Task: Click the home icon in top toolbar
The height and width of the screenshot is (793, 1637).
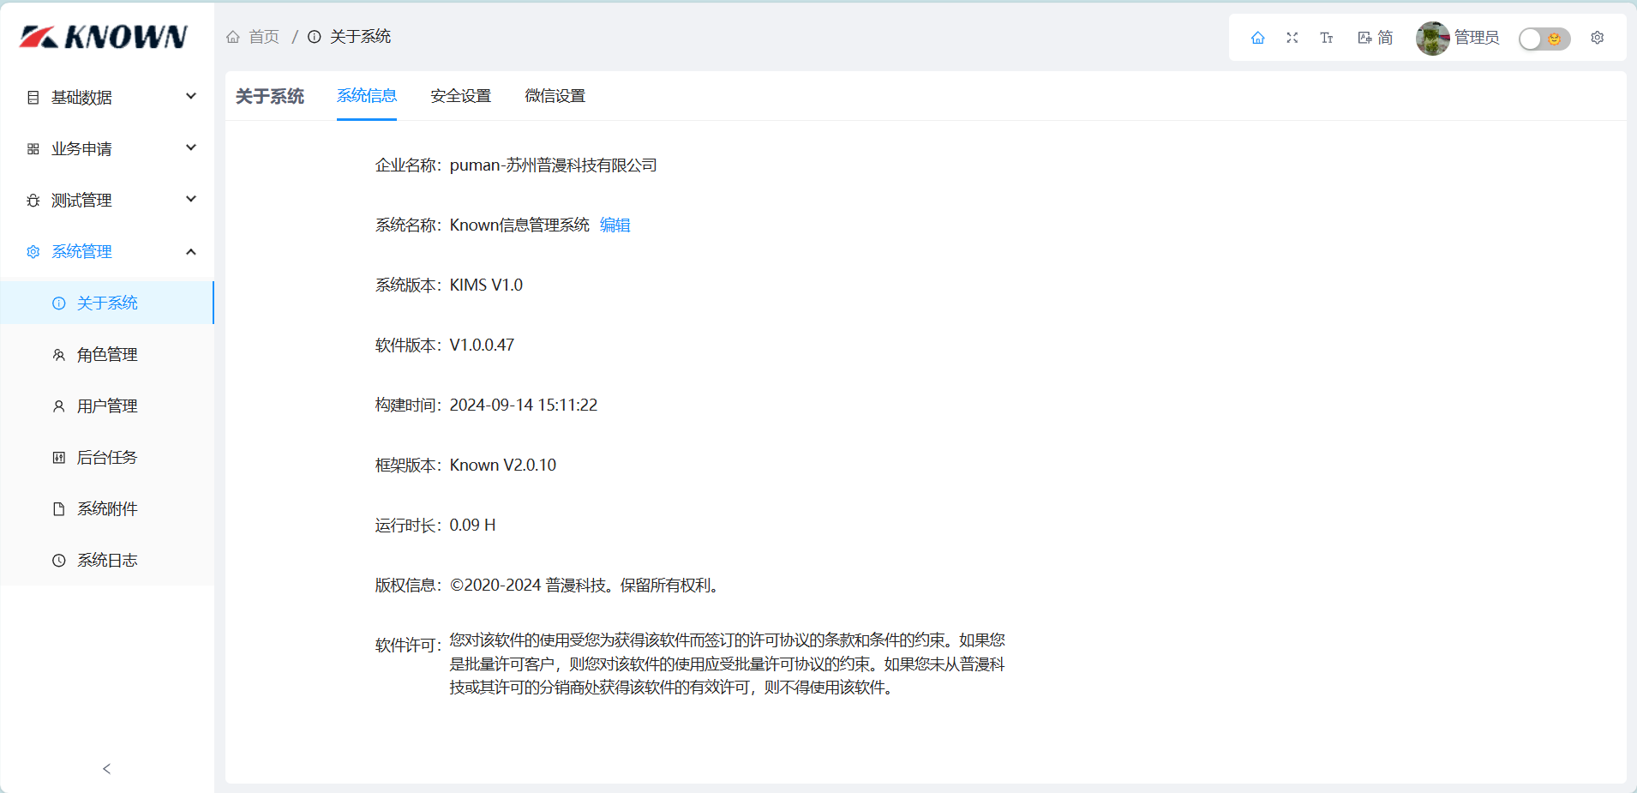Action: (x=1257, y=38)
